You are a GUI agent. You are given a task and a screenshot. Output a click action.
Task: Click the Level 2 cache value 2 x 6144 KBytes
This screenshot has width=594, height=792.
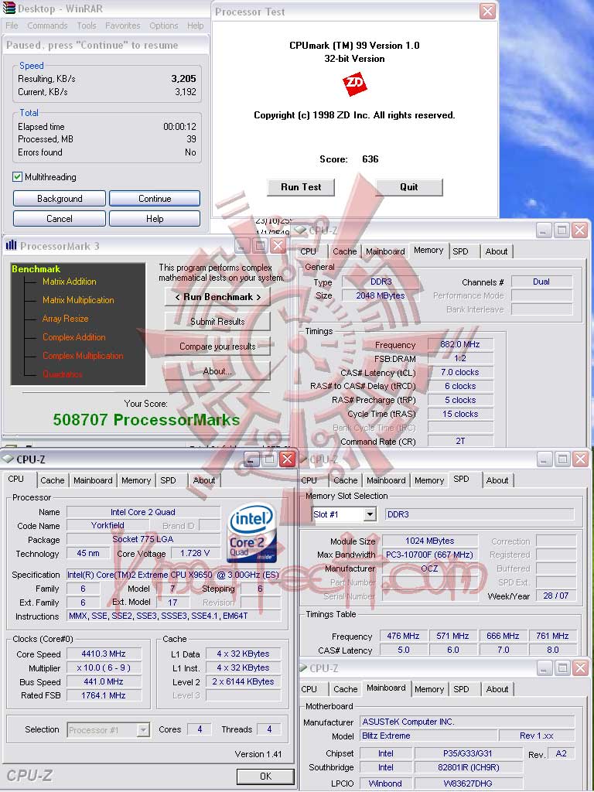(243, 681)
